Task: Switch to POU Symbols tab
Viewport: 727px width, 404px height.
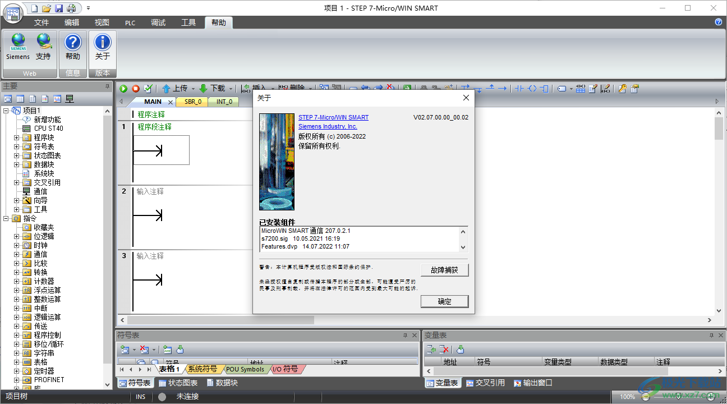Action: pos(245,369)
